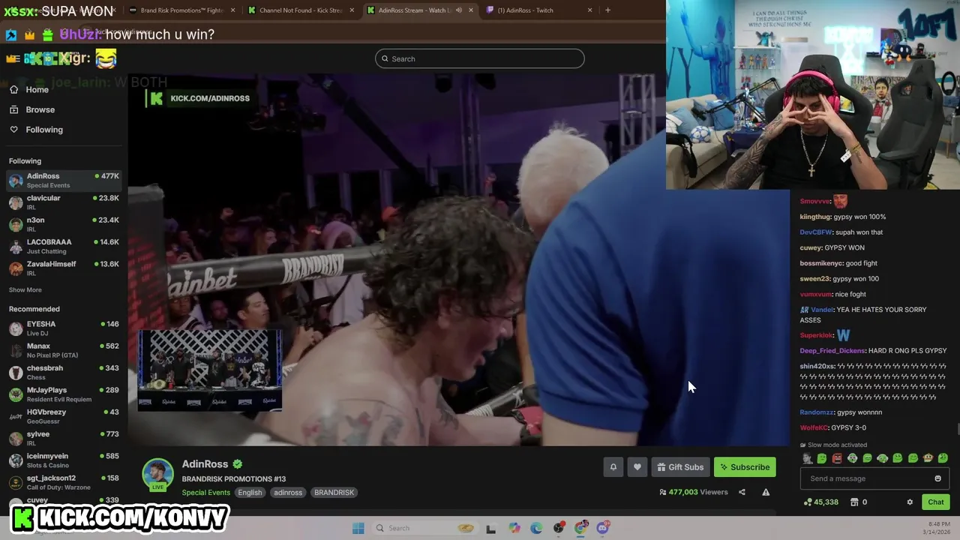This screenshot has width=960, height=540.
Task: Click the Following heart icon in sidebar
Action: [x=13, y=130]
